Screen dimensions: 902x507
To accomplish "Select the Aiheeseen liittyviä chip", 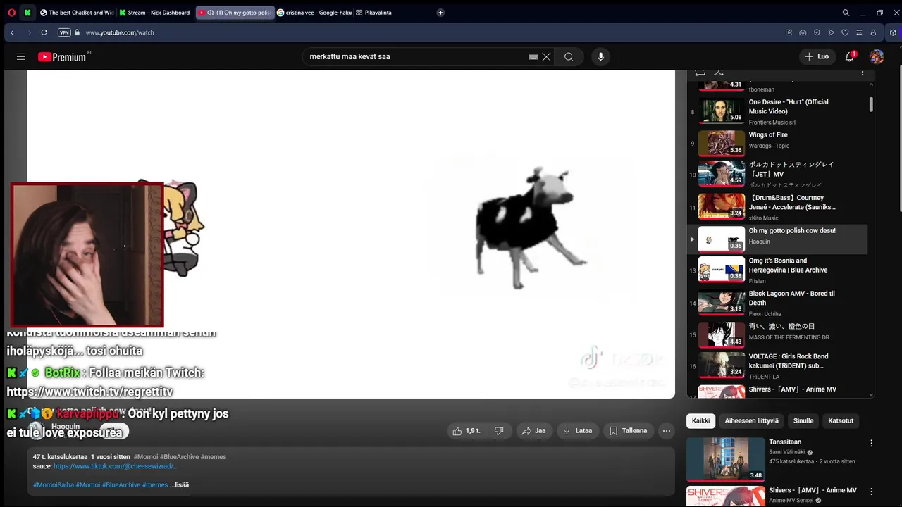I will click(x=752, y=421).
